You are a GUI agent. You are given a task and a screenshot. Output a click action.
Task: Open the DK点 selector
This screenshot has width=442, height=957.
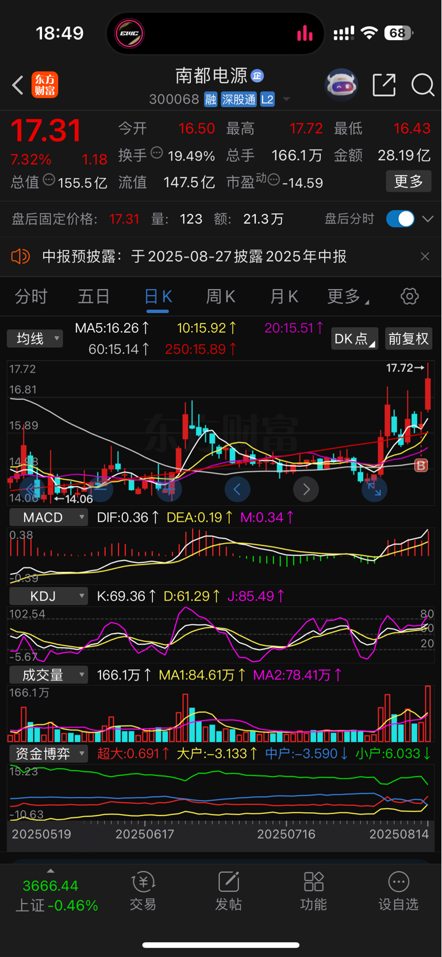coord(355,339)
